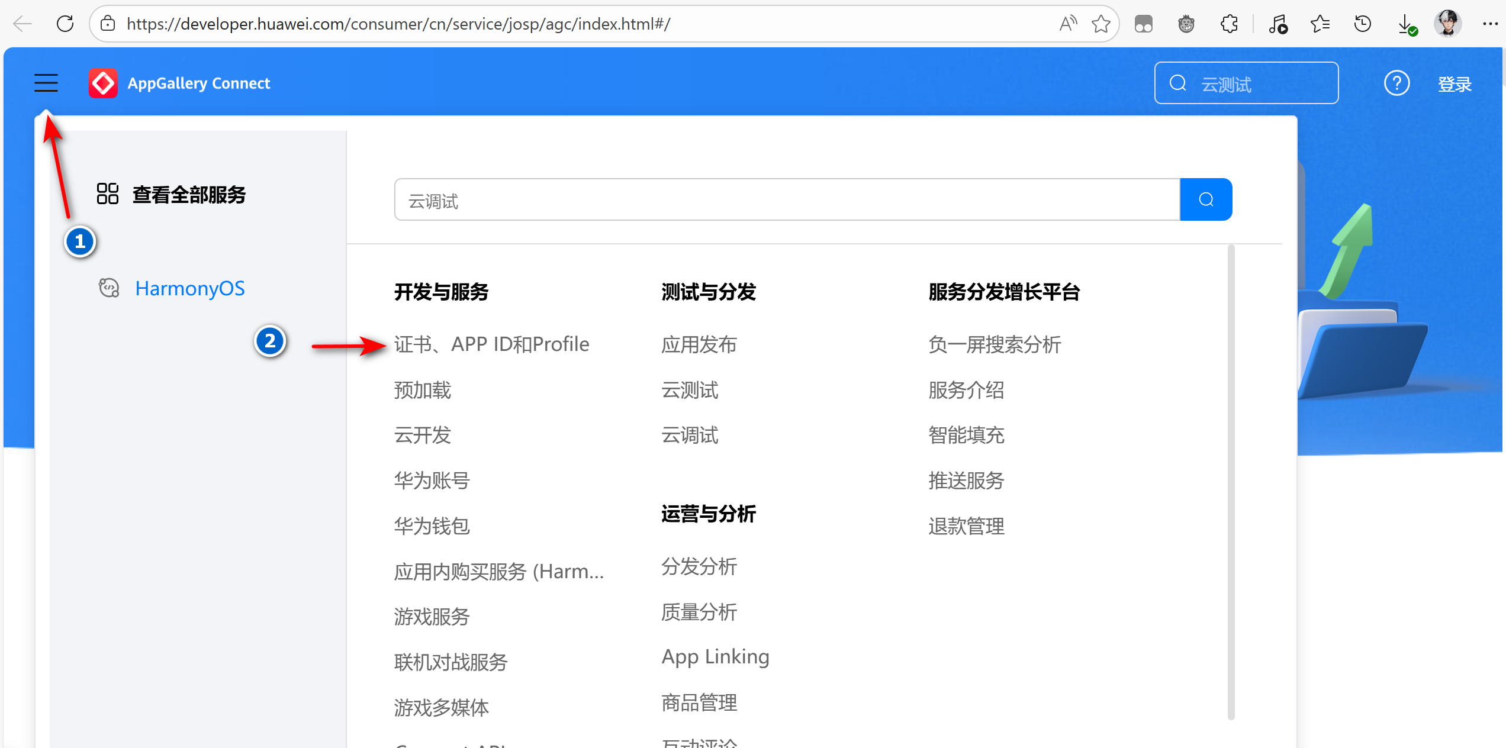Open browser history clock icon
The image size is (1506, 748).
coord(1363,24)
